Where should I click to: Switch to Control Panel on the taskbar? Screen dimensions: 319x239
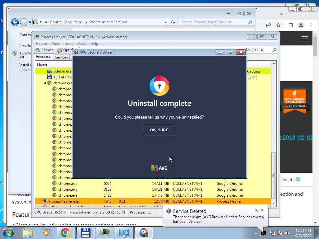tap(124, 233)
